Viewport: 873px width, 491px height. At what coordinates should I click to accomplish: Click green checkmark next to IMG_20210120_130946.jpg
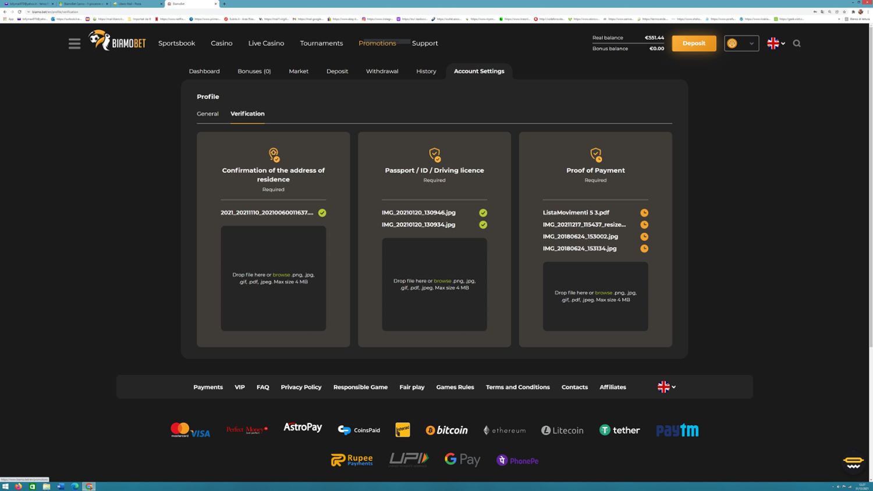[483, 213]
